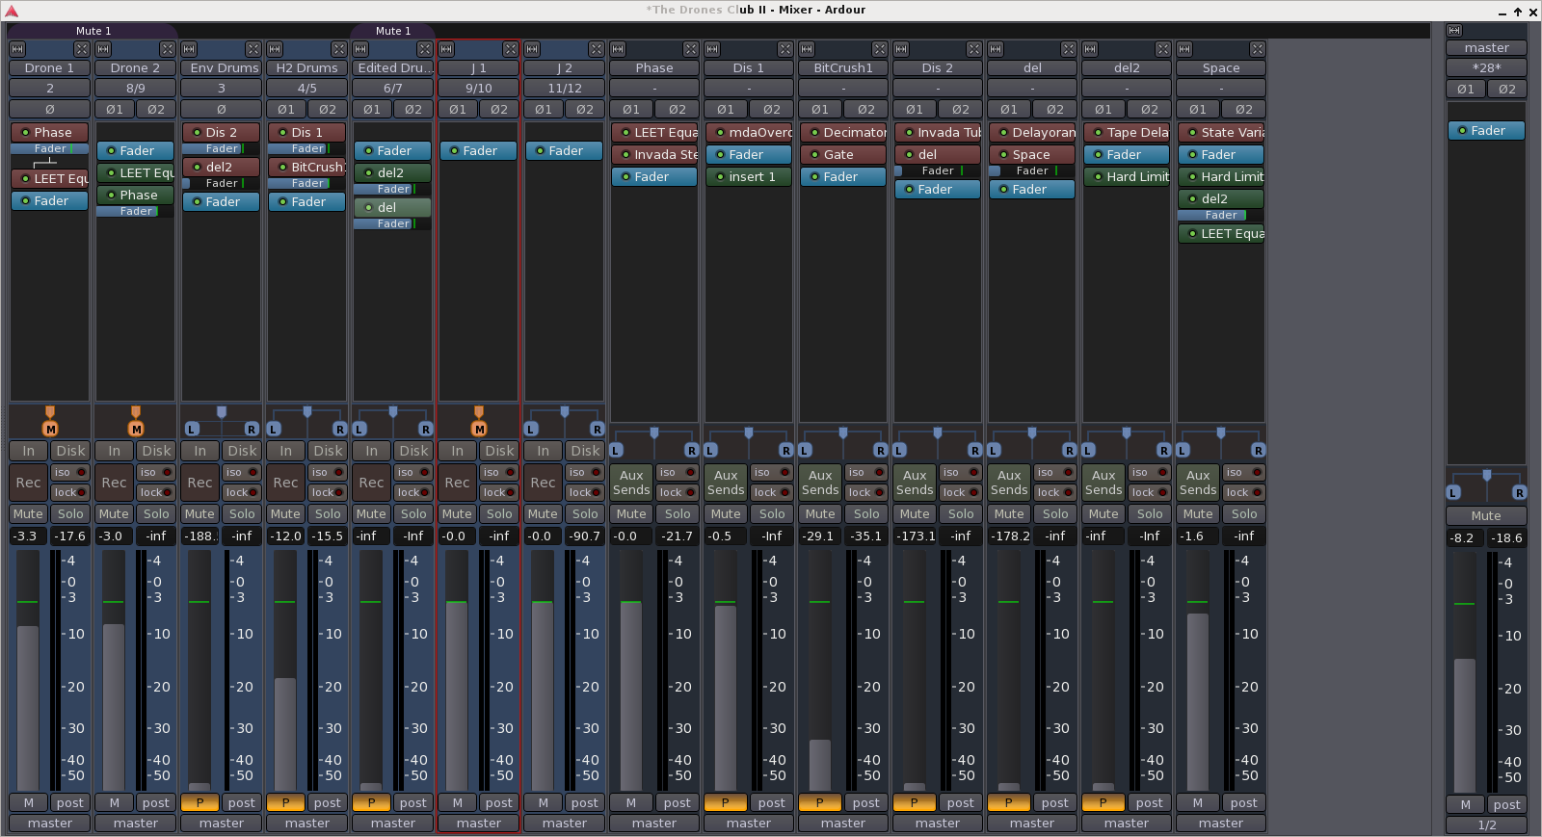Click the -3.3 gain entry on Drone 1
Screen dimensions: 1542x837
pyautogui.click(x=28, y=536)
